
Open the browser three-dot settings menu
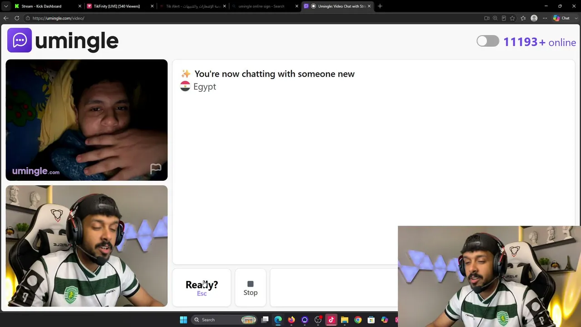pos(545,18)
